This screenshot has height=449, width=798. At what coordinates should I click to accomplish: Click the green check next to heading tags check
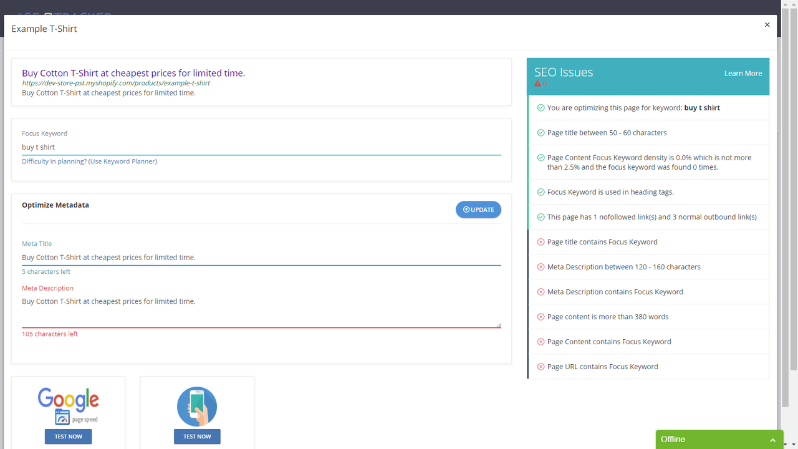point(540,191)
